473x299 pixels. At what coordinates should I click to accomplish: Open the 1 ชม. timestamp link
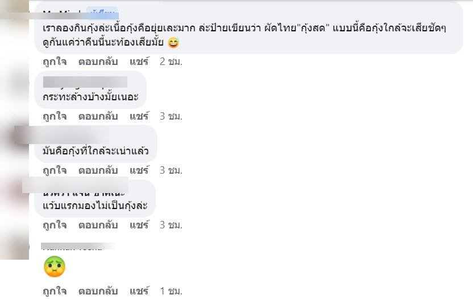(x=171, y=291)
